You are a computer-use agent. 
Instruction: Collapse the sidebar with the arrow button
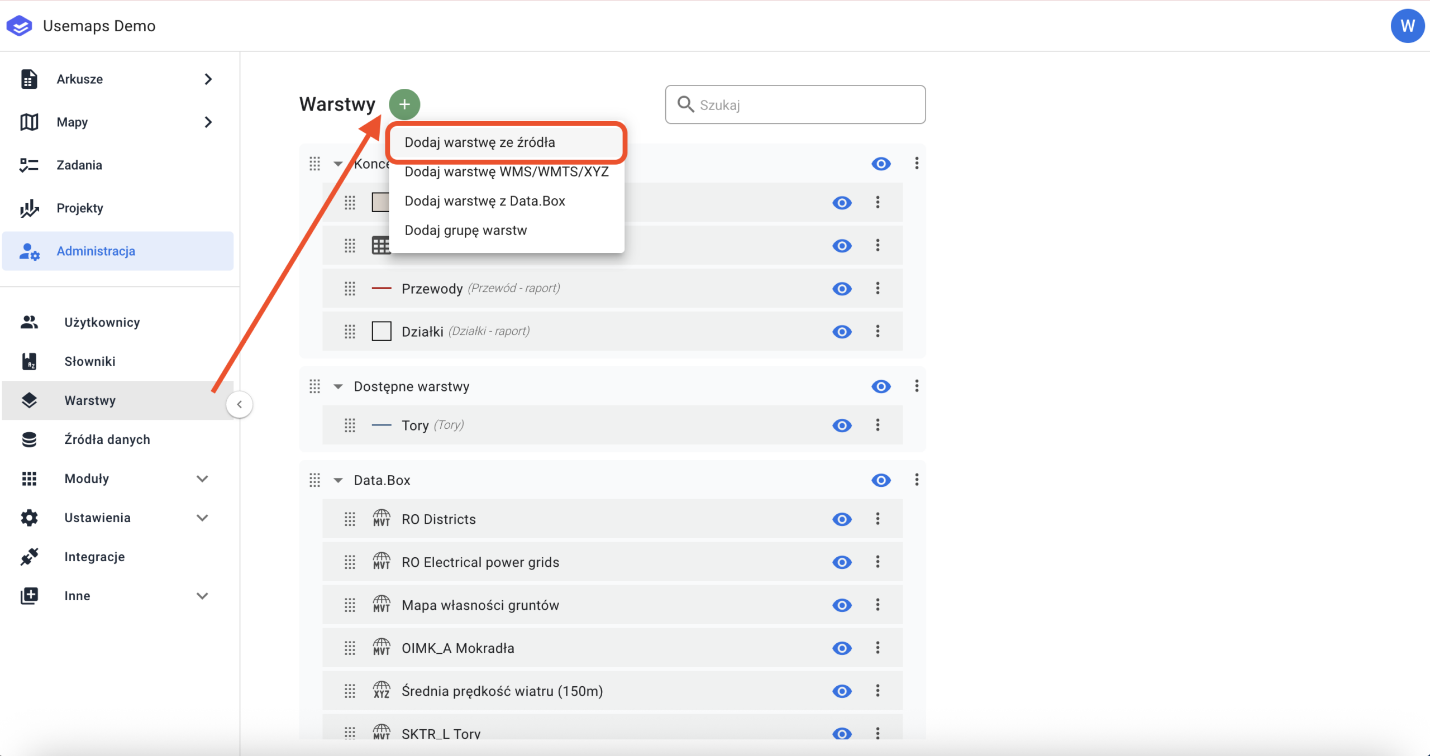point(239,404)
